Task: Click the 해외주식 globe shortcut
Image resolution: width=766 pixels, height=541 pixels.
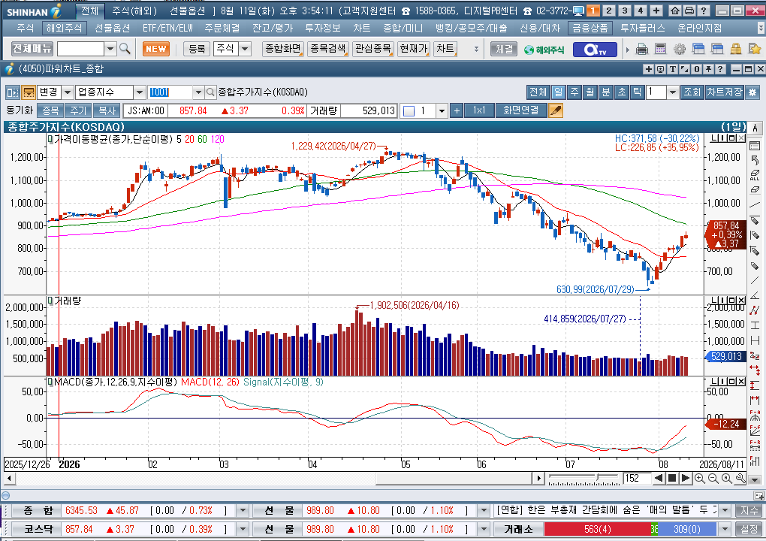Action: [544, 50]
